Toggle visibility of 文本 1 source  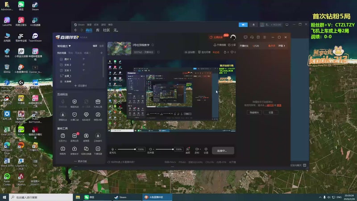pos(83,71)
